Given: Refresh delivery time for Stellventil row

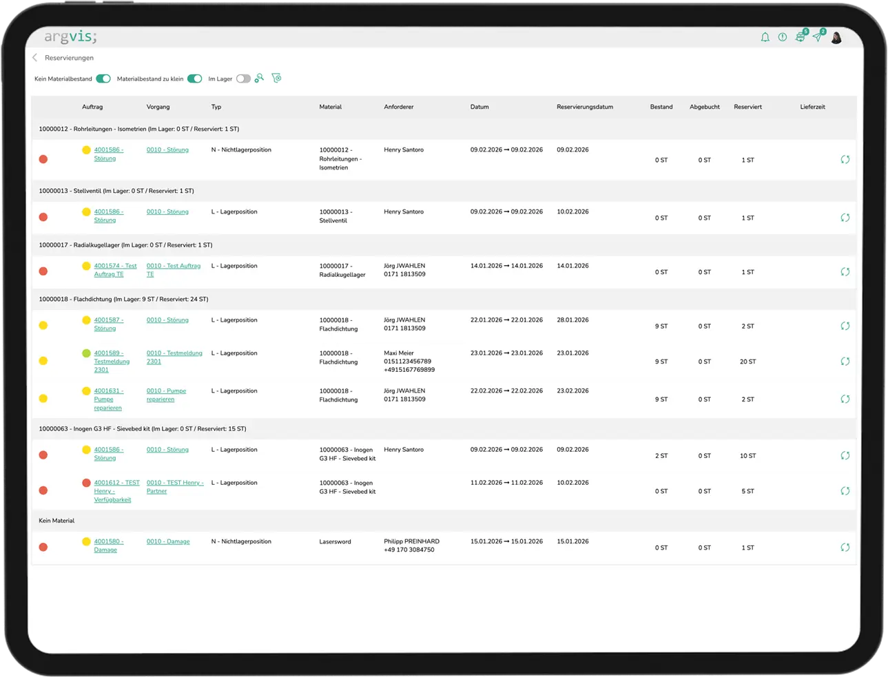Looking at the screenshot, I should click(845, 218).
